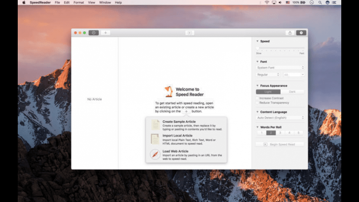Click the volume icon in menu bar
The height and width of the screenshot is (202, 359).
[280, 2]
